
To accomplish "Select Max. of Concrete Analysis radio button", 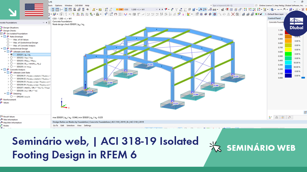I will (8, 45).
